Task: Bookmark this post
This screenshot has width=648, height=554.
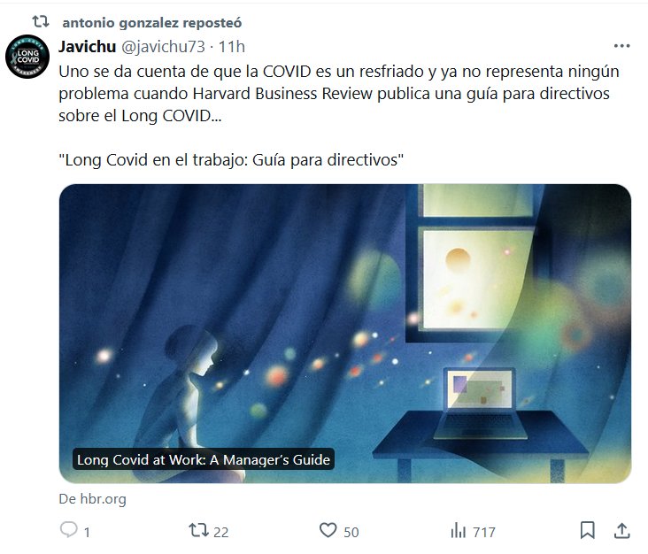Action: point(587,530)
